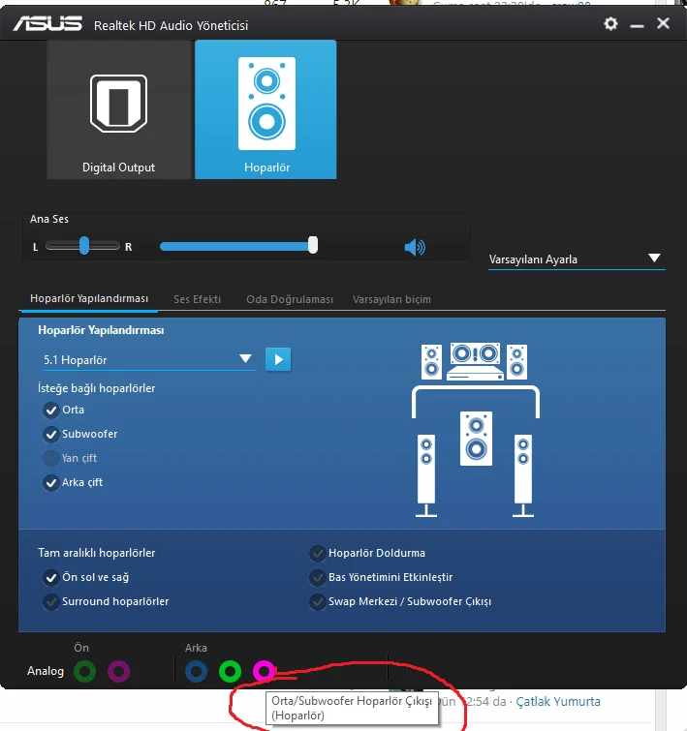Viewport: 687px width, 731px height.
Task: Play speaker test with the play button
Action: (278, 359)
